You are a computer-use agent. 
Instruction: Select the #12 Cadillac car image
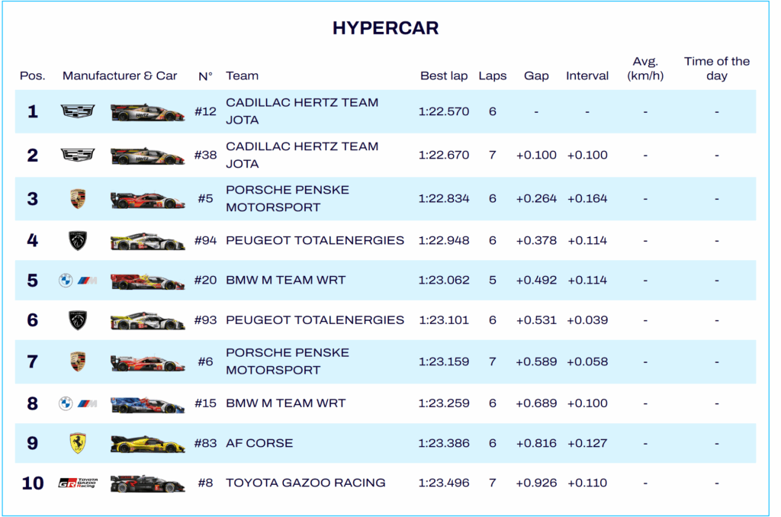click(147, 112)
